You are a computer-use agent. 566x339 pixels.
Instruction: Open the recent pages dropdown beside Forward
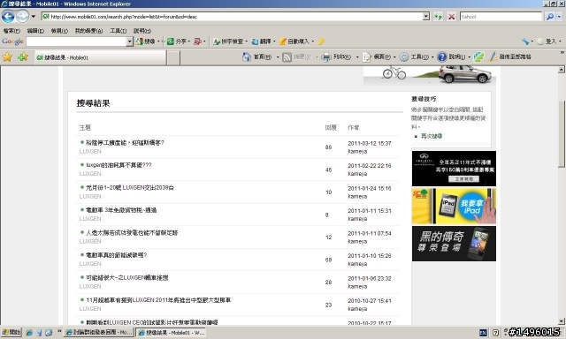coord(34,17)
